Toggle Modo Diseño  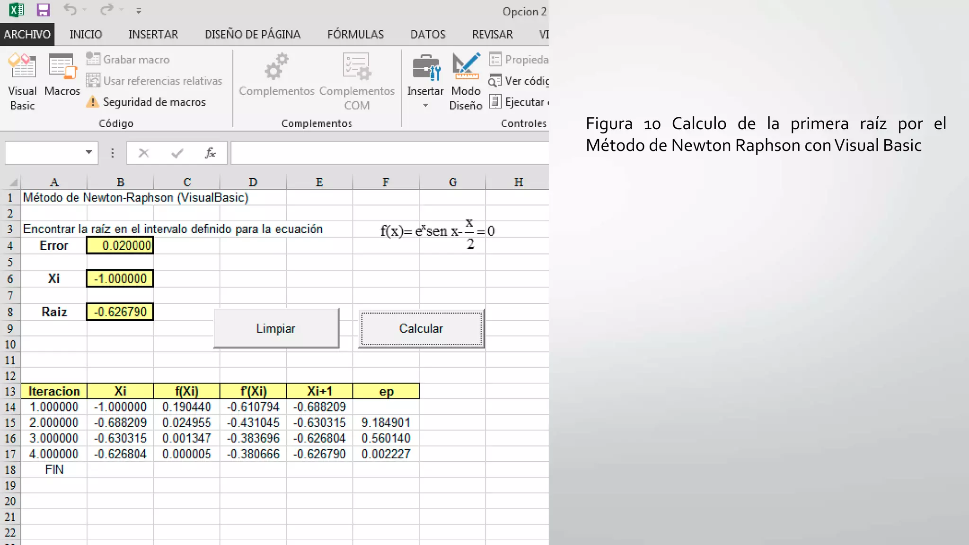click(466, 82)
